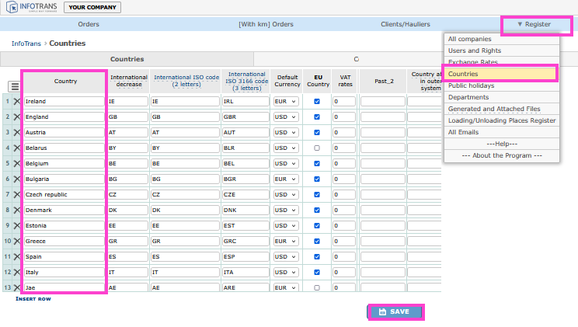578x327 pixels.
Task: Click ISO 3166 code (3 letters) header
Action: pos(246,81)
